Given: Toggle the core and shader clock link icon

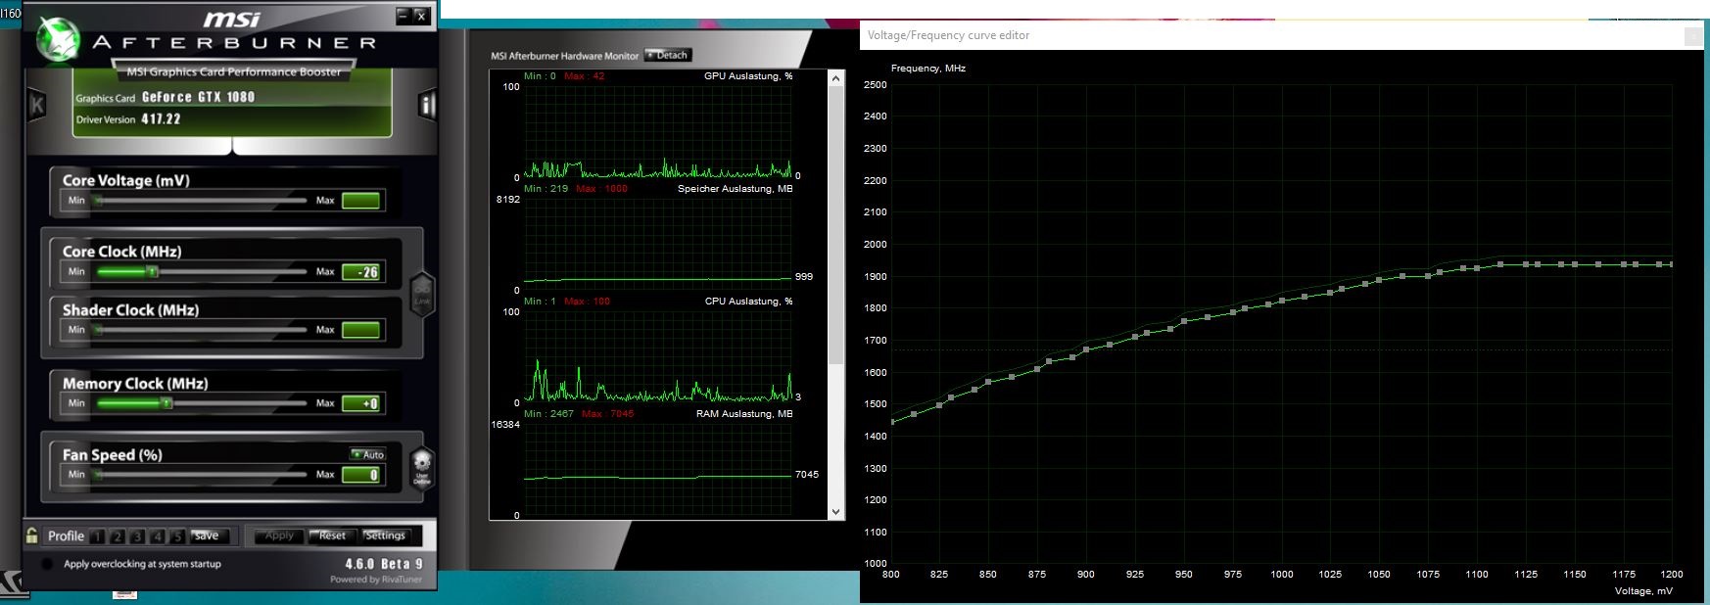Looking at the screenshot, I should [422, 294].
